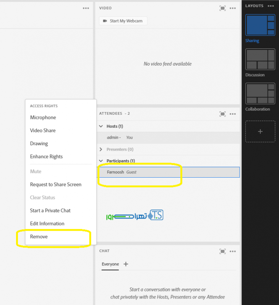Viewport: 279px width, 305px height.
Task: Collapse the Hosts group
Action: click(101, 126)
